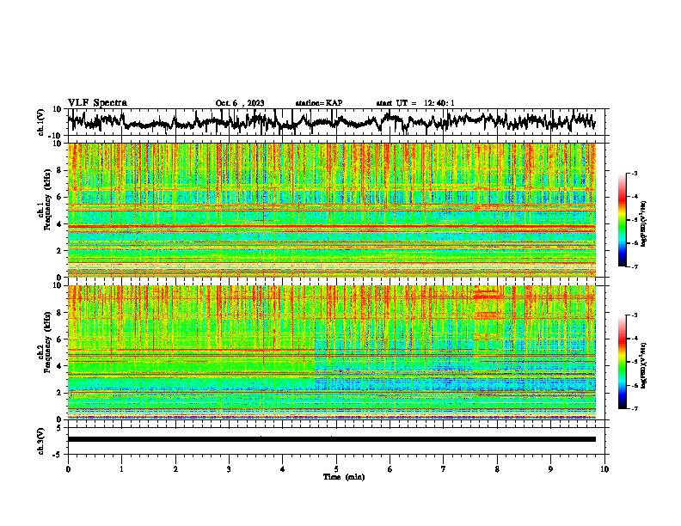681x526 pixels.
Task: Click the "-3" label on ch.1 color bar
Action: (635, 174)
